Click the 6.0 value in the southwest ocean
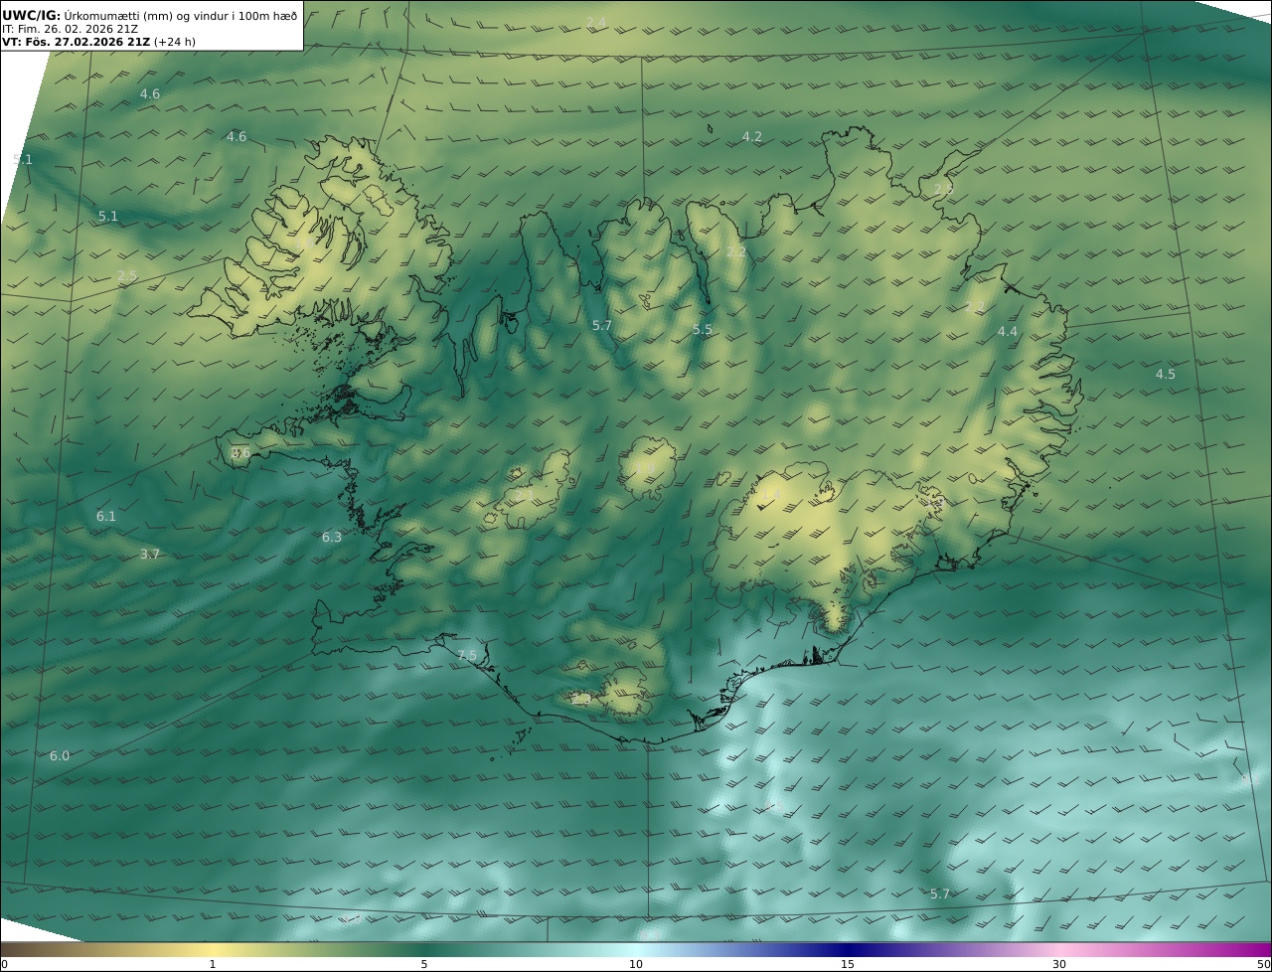Viewport: 1272px width, 972px height. 60,756
